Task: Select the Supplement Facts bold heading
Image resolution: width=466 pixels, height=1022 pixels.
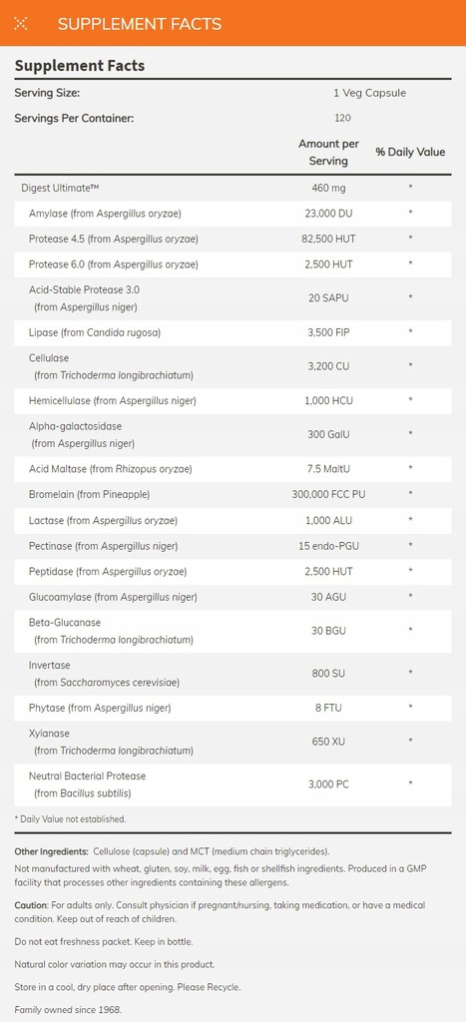Action: tap(80, 66)
